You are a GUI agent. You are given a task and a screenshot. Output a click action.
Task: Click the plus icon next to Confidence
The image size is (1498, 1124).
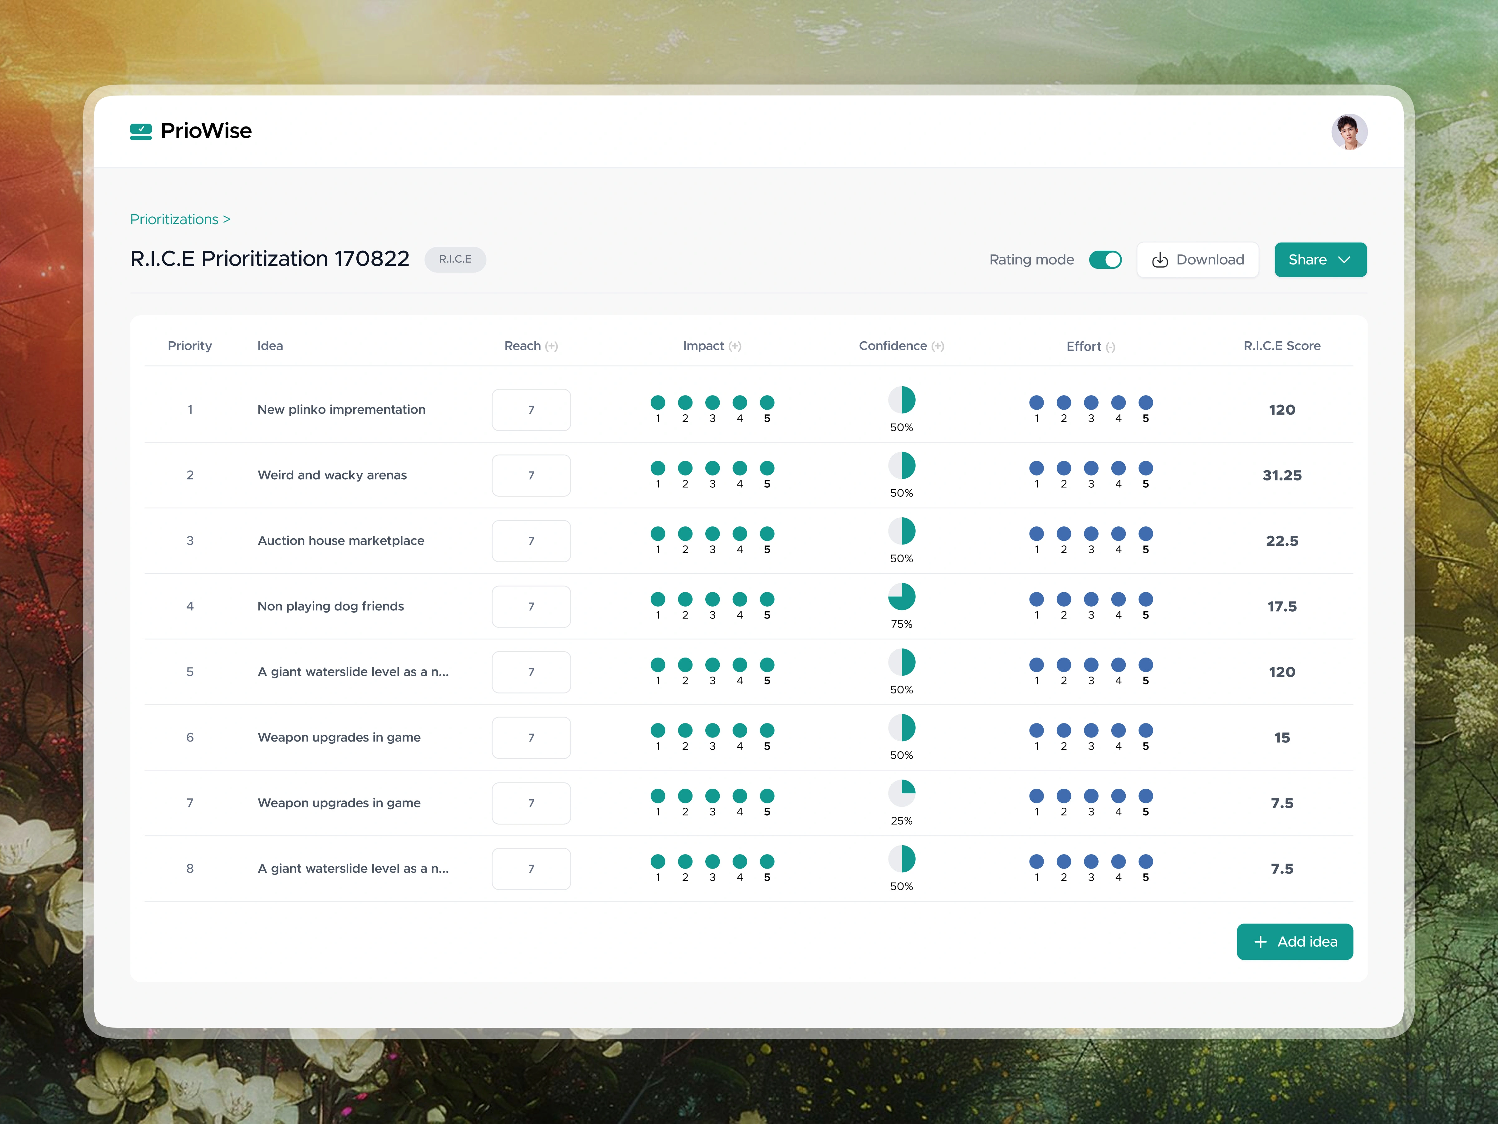tap(937, 346)
